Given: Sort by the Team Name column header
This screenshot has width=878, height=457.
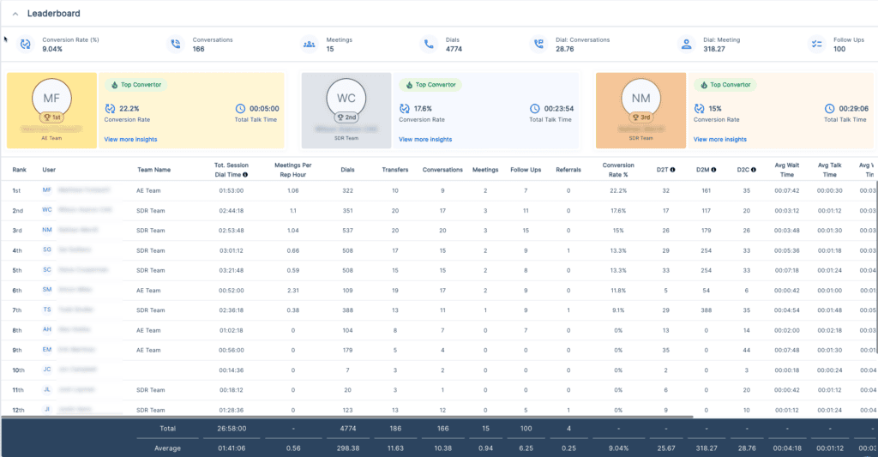Looking at the screenshot, I should [x=154, y=170].
